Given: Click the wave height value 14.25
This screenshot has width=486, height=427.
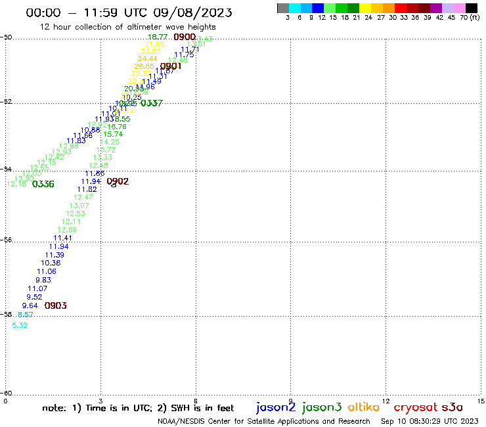Looking at the screenshot, I should coord(110,142).
